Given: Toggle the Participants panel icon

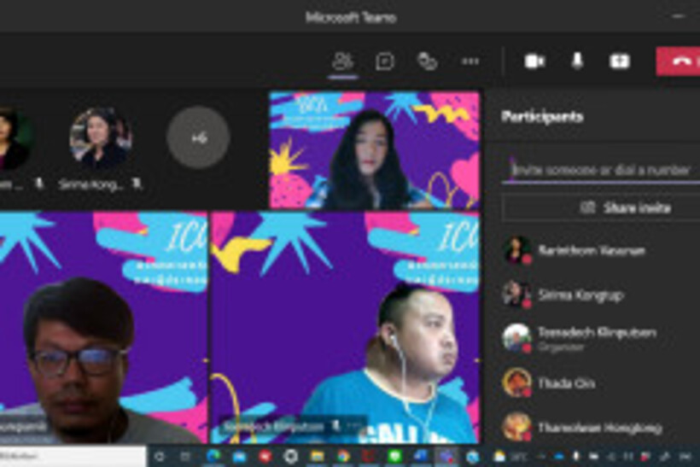Looking at the screenshot, I should pyautogui.click(x=342, y=61).
